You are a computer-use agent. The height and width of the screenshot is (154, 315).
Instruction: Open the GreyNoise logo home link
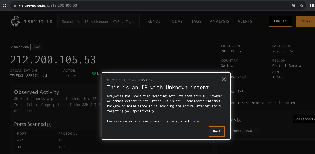31,21
